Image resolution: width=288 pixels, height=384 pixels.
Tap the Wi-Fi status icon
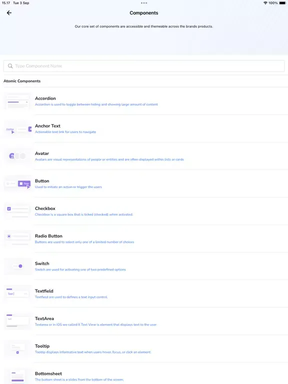click(265, 3)
